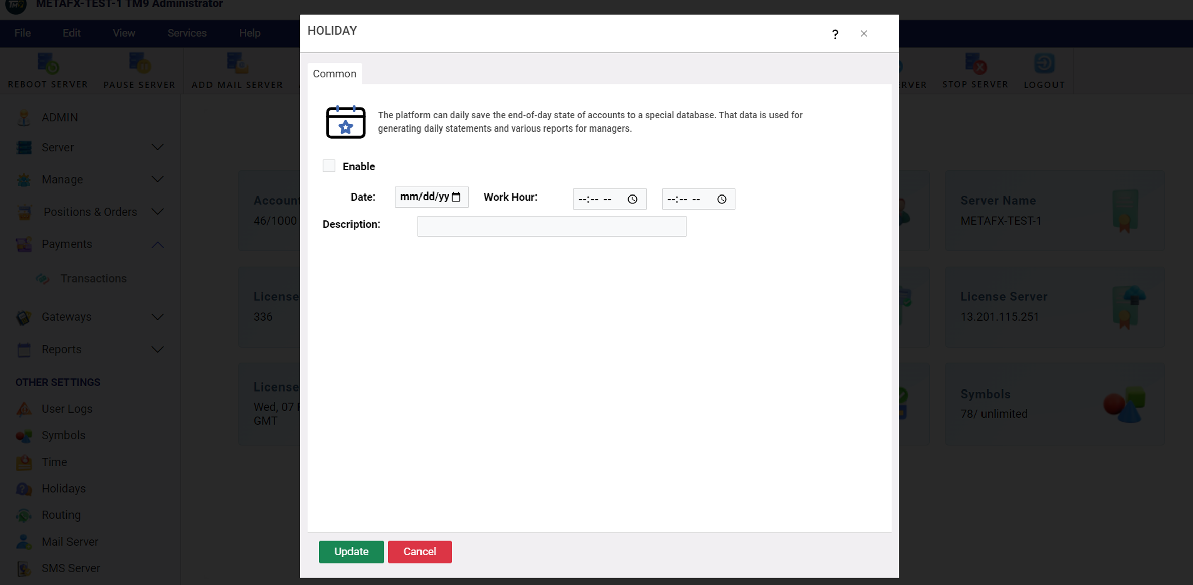Viewport: 1193px width, 585px height.
Task: Open the Holidays settings page
Action: 63,488
